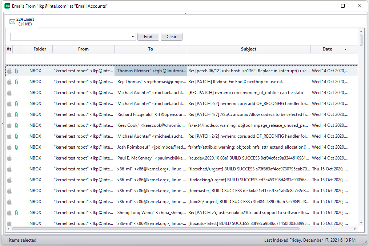The image size is (369, 246).
Task: Click the attachment icon on Kees Cook row
Action: point(16,125)
